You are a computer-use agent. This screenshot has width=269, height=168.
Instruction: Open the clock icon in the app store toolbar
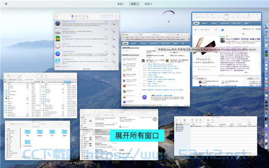click(x=83, y=16)
